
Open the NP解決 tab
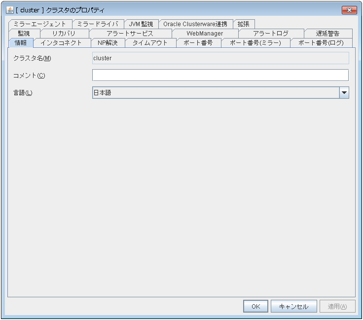108,43
